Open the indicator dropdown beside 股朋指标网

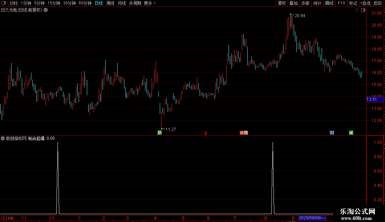(x=3, y=138)
